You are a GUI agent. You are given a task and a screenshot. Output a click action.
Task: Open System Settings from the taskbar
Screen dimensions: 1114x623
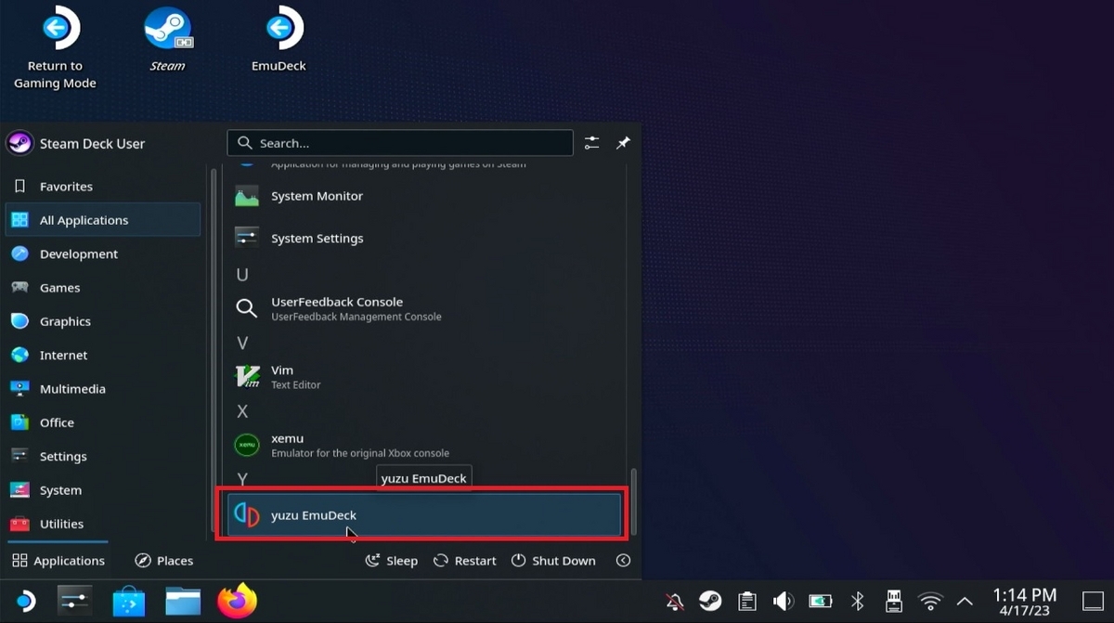[74, 602]
